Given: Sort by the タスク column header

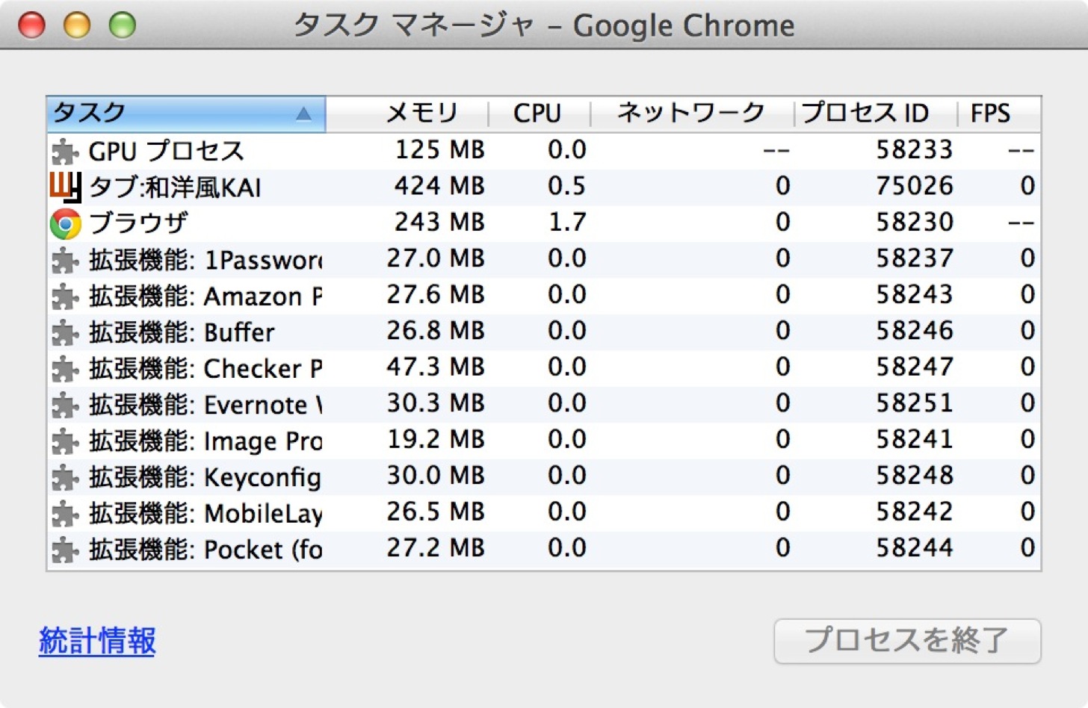Looking at the screenshot, I should [185, 114].
